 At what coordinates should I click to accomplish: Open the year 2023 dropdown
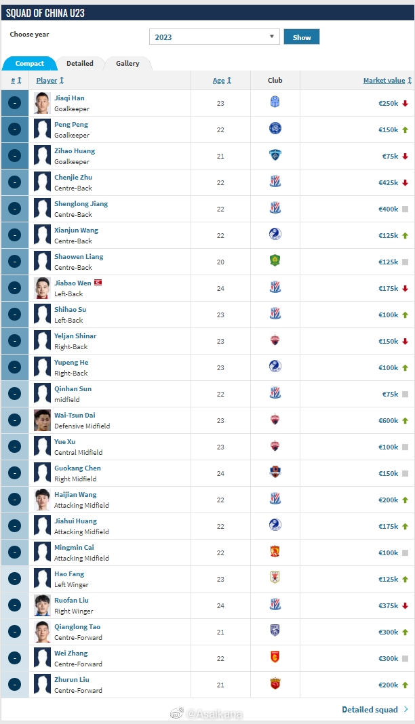214,37
